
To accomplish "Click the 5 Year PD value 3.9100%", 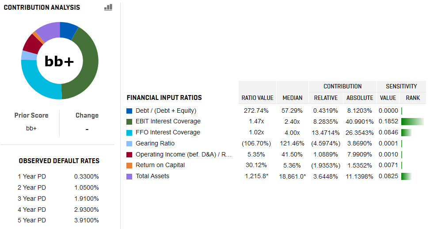I will (87, 221).
